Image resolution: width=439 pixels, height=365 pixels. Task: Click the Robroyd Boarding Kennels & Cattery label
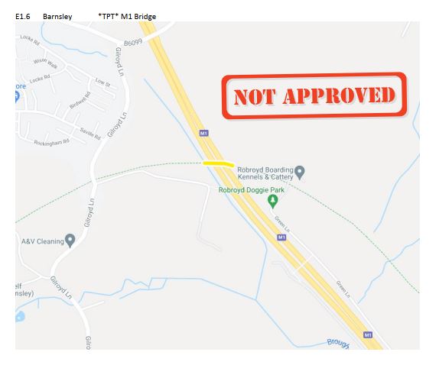265,173
